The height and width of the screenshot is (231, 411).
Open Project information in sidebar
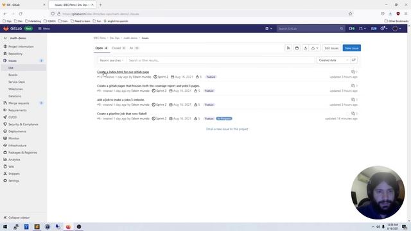click(21, 47)
